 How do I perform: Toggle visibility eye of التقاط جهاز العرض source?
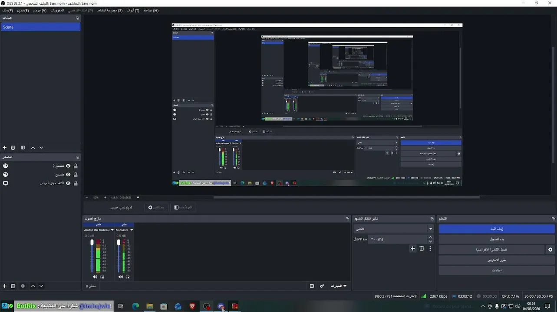click(x=68, y=183)
